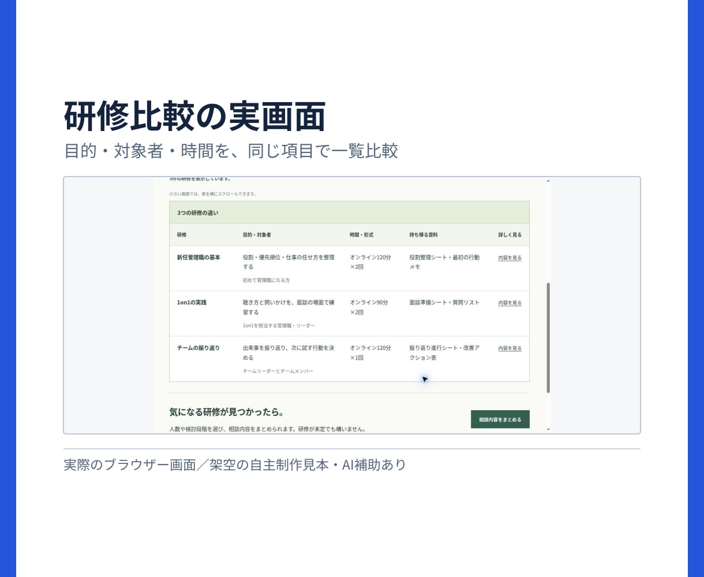The height and width of the screenshot is (577, 704).
Task: Click the 時間・形式 column header
Action: (361, 235)
